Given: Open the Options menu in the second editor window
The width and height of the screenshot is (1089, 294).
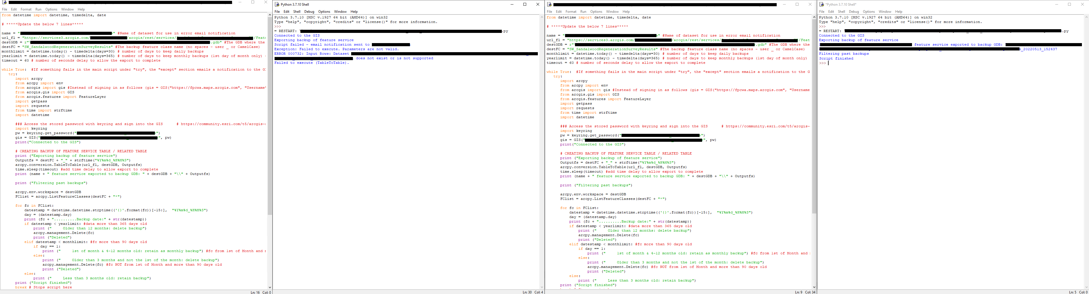Looking at the screenshot, I should 596,12.
